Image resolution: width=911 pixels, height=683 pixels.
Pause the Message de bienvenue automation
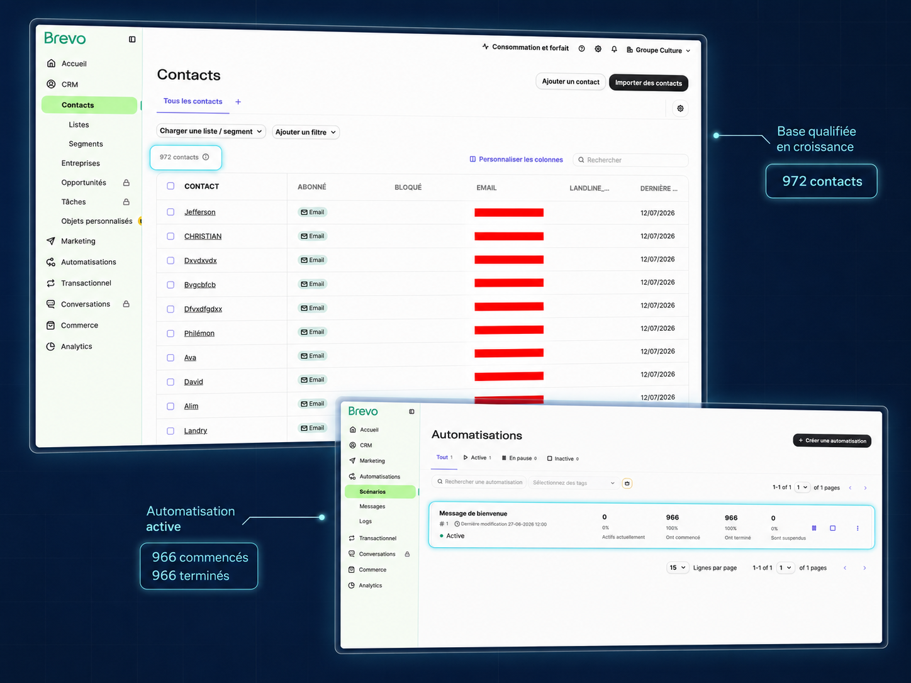click(x=814, y=528)
